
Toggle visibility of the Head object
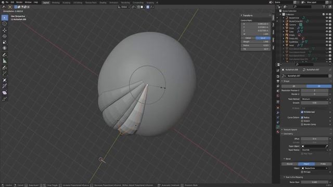[x=327, y=45]
